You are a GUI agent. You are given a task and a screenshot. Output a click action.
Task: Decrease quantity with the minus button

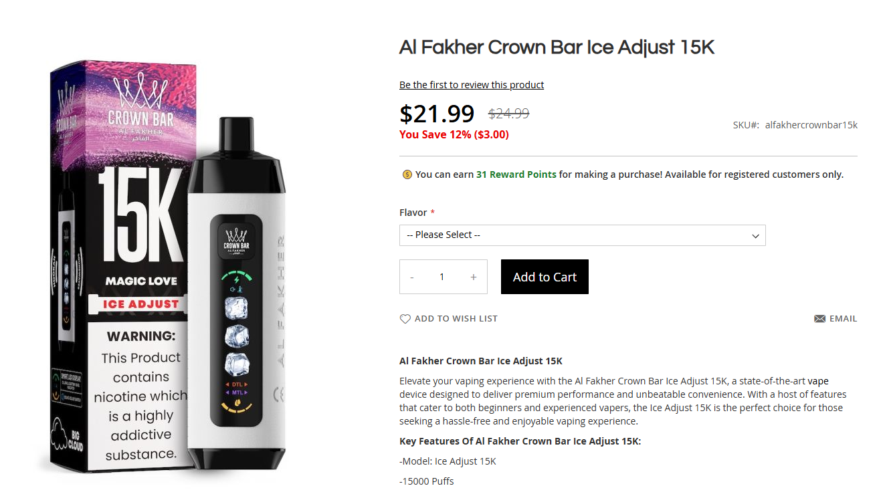(412, 277)
